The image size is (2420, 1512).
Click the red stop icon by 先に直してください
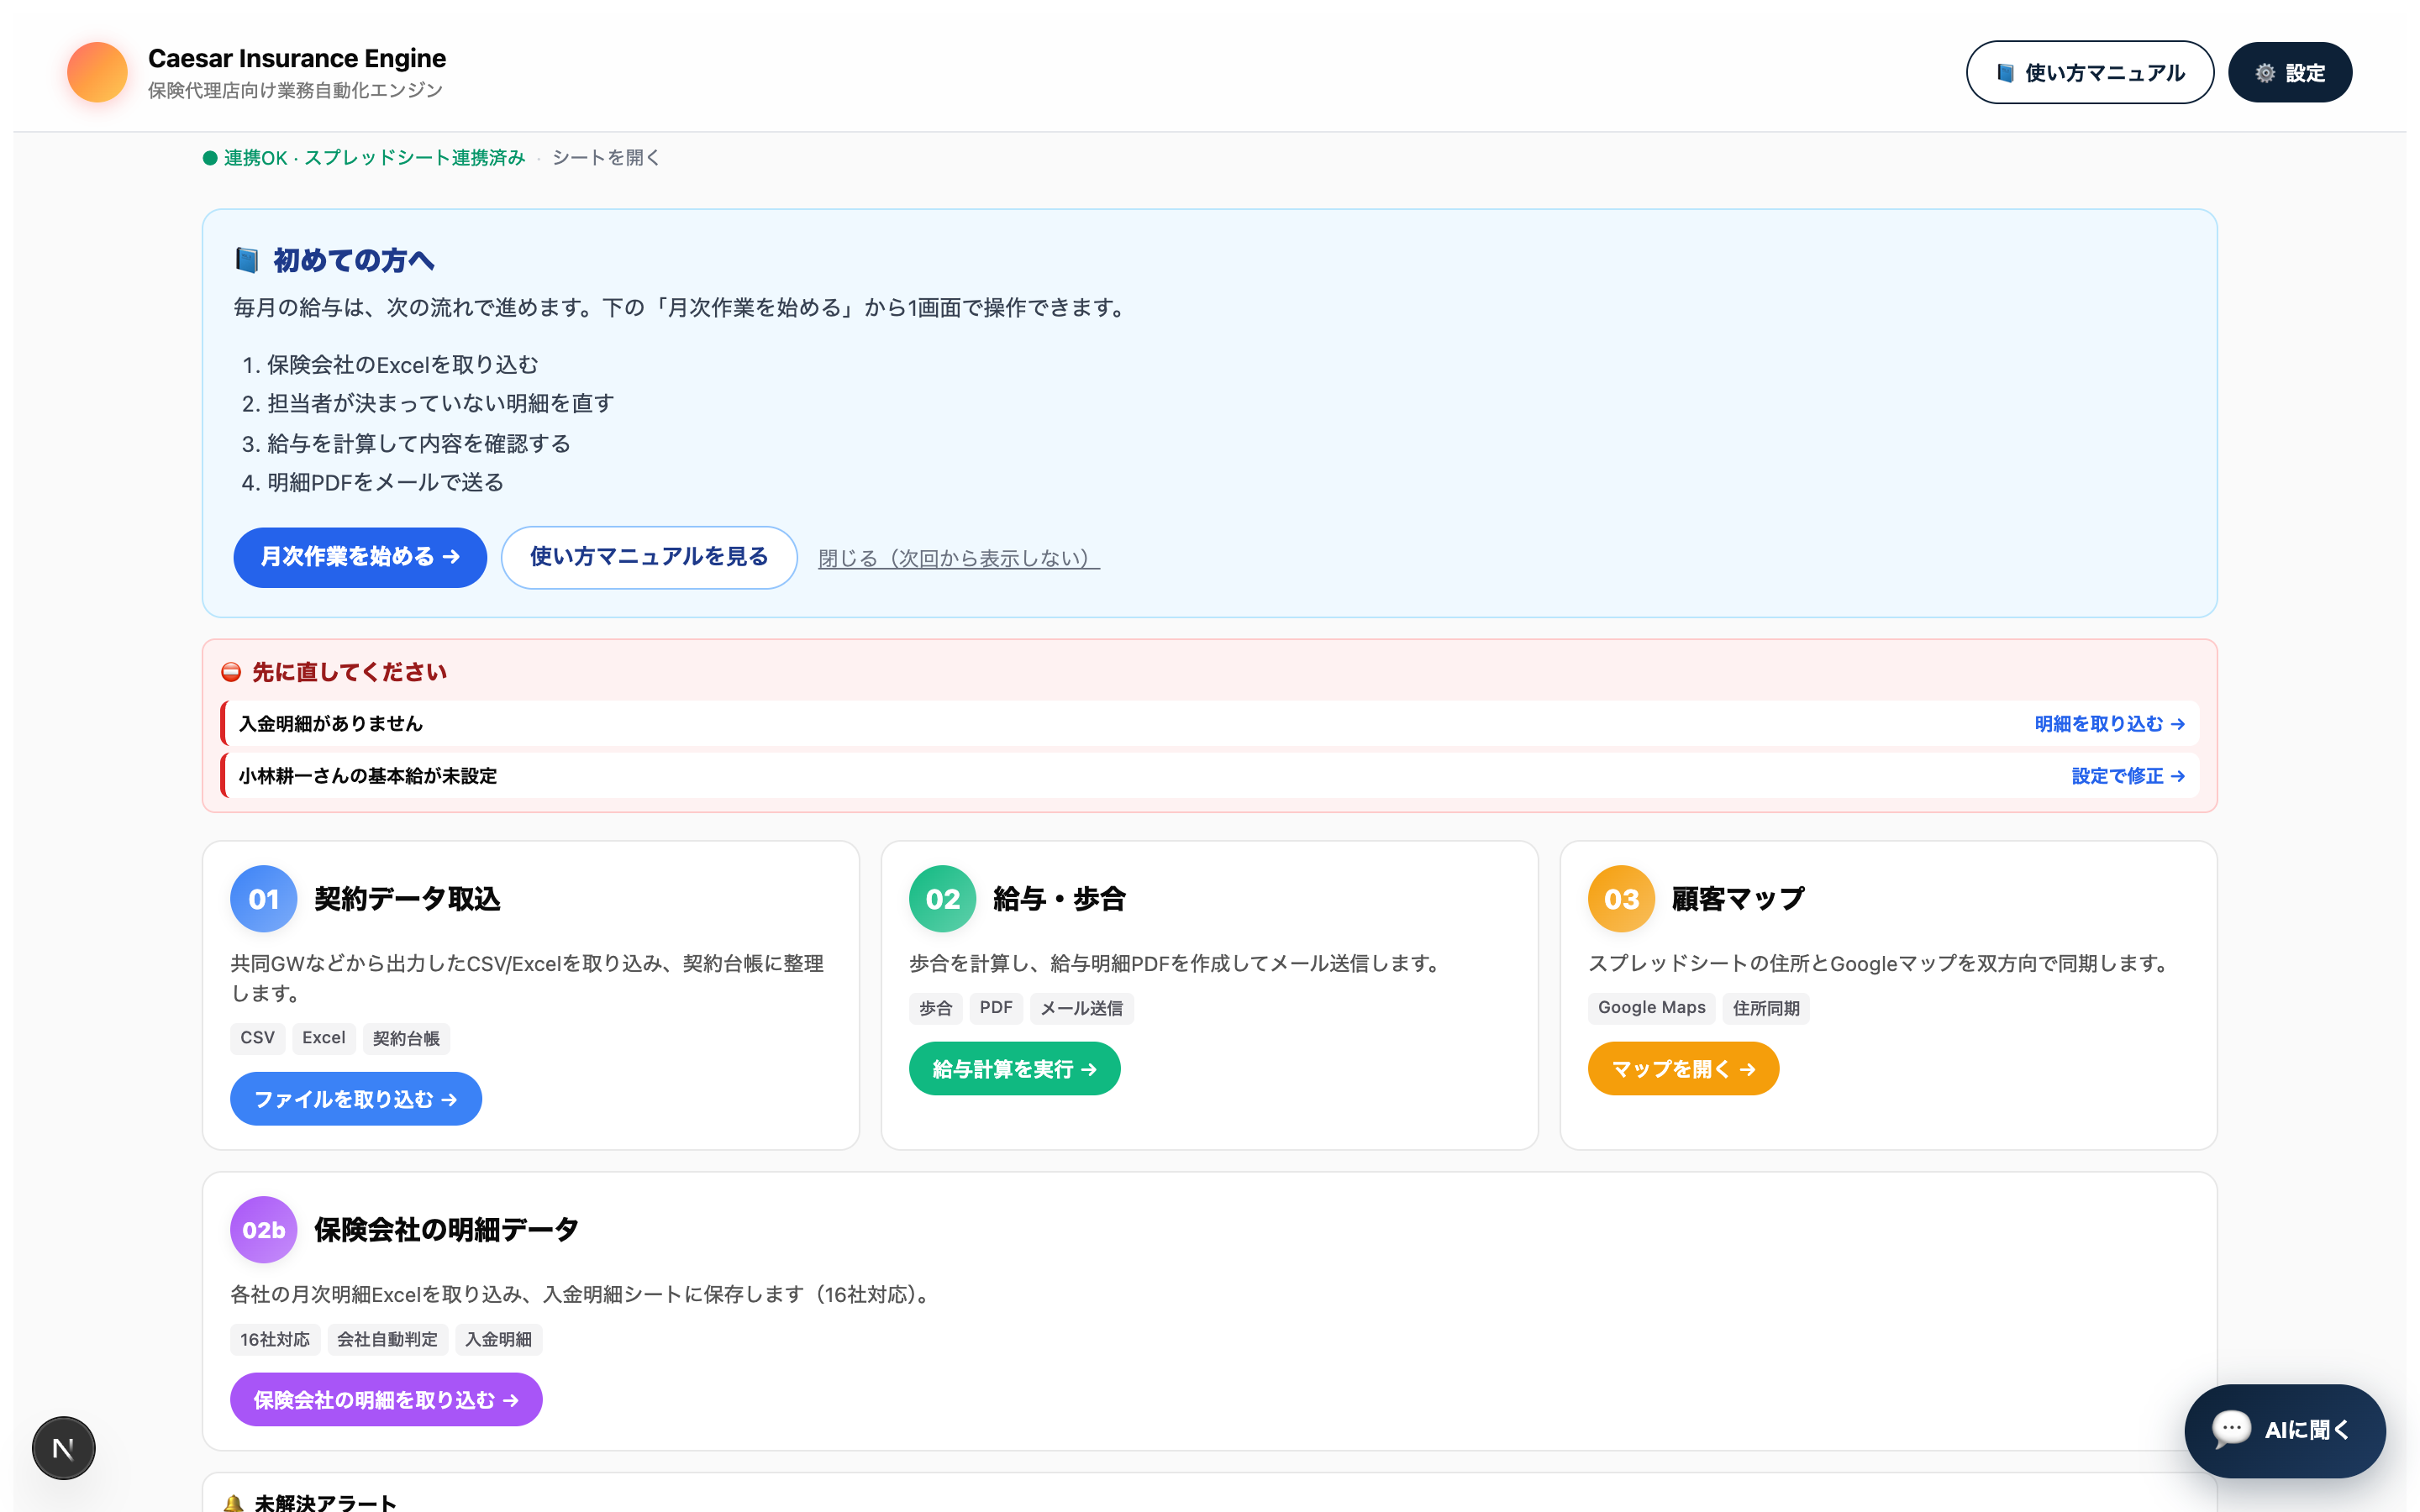click(231, 672)
